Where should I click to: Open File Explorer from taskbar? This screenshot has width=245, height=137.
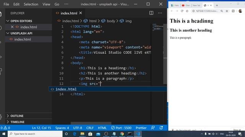(x=83, y=134)
